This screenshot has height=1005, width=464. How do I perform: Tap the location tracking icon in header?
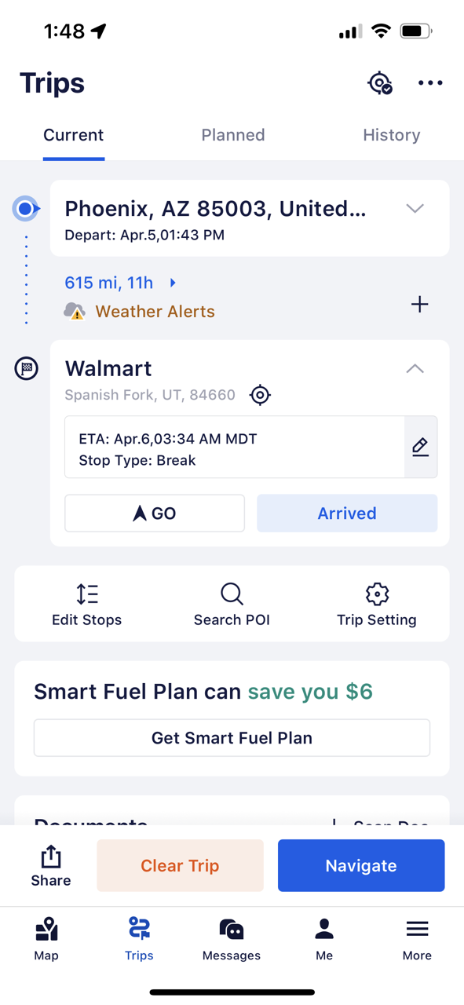(x=381, y=83)
